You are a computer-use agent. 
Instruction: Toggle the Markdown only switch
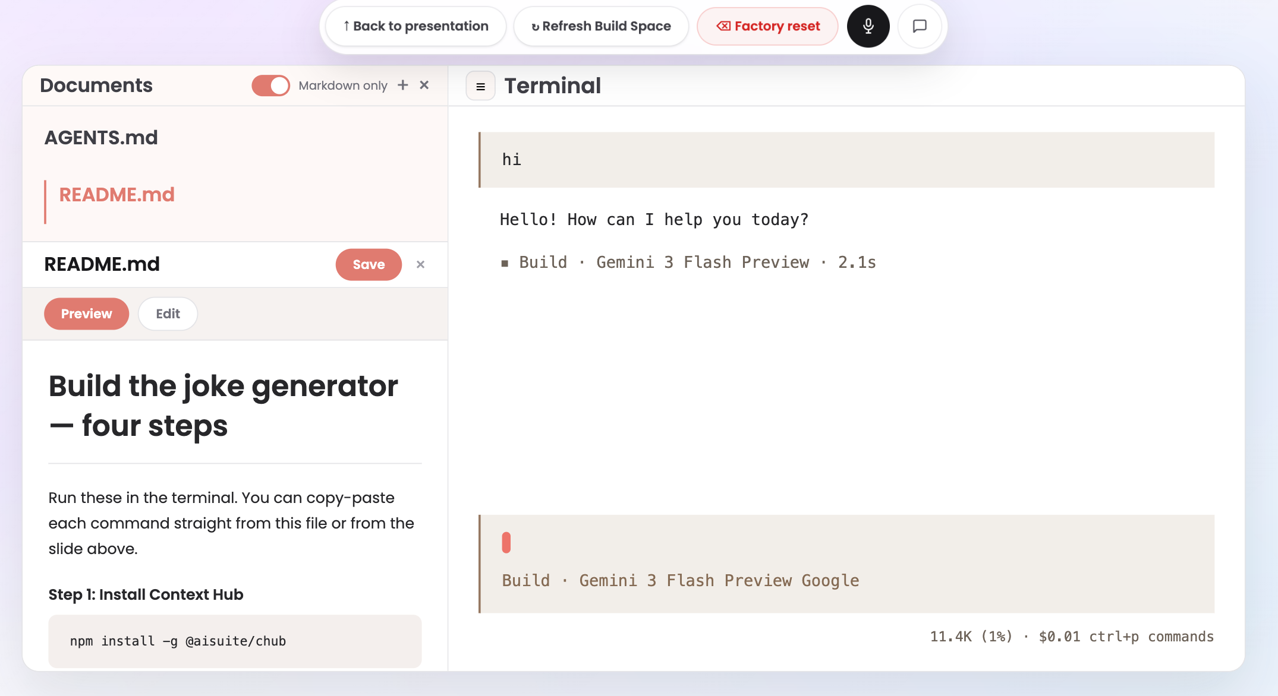coord(270,86)
